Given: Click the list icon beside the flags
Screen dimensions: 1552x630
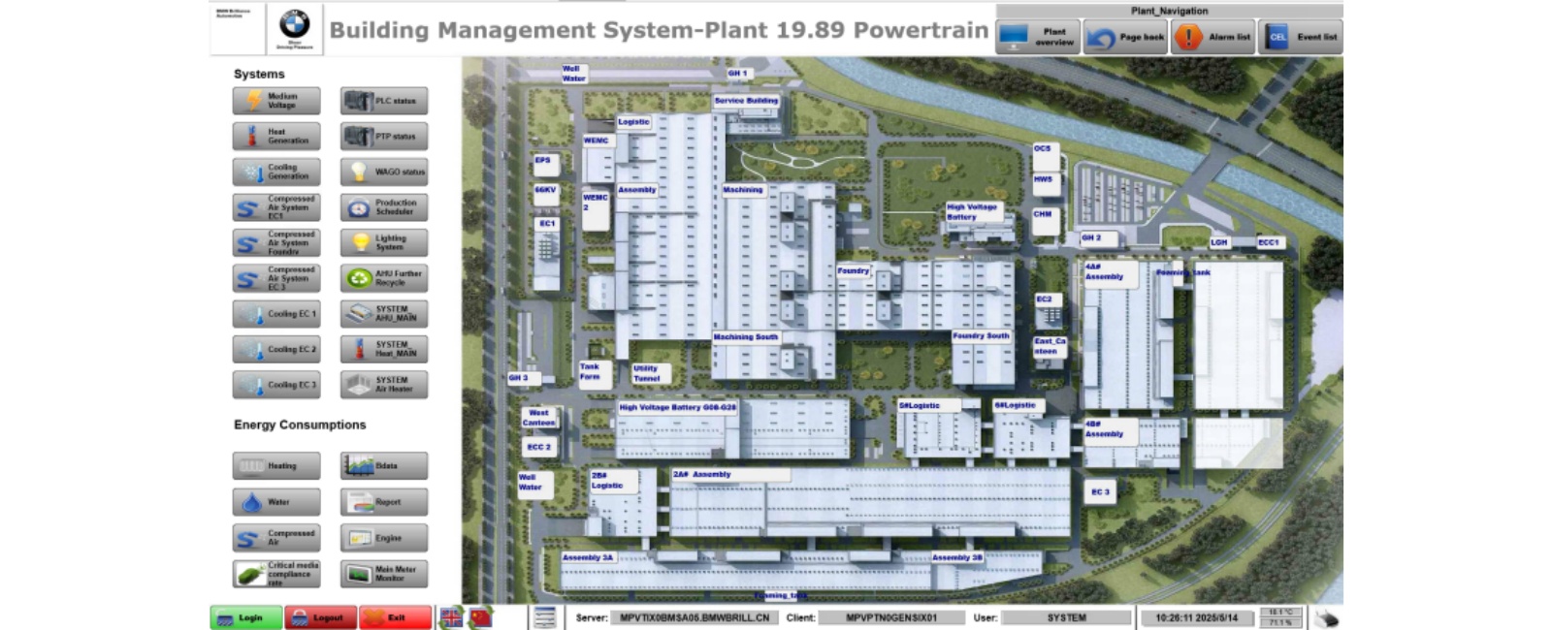Looking at the screenshot, I should pyautogui.click(x=545, y=617).
